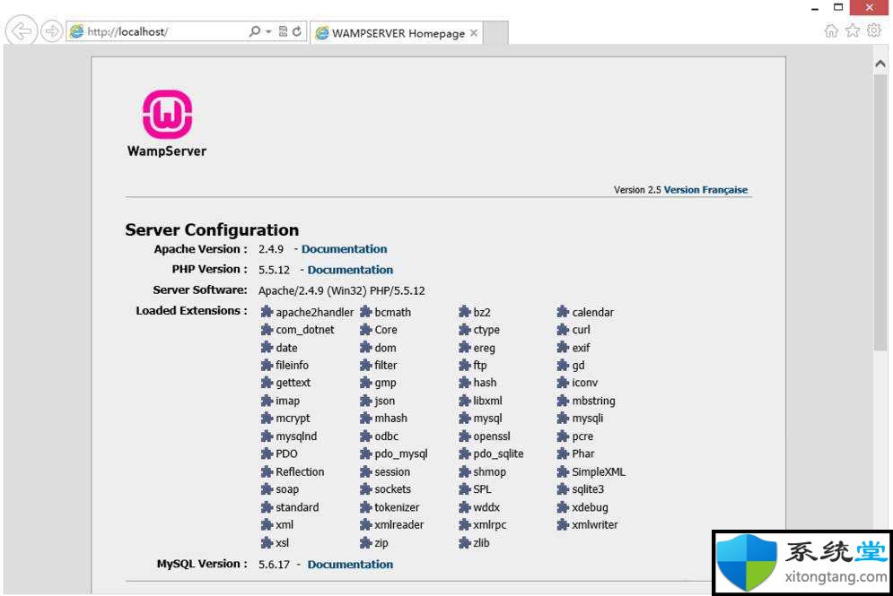Click the puzzle icon beside SimpleXML
893x596 pixels.
(x=564, y=471)
